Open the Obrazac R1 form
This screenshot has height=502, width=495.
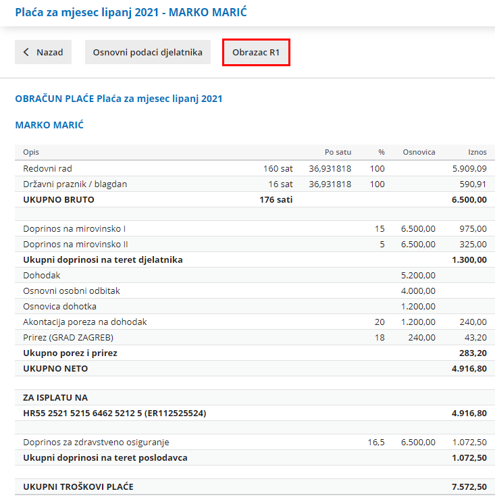point(256,53)
